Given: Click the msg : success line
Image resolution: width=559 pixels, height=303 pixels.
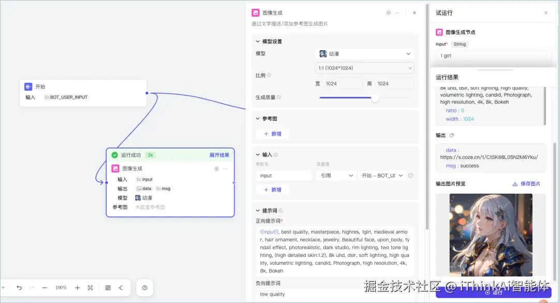Looking at the screenshot, I should 462,166.
